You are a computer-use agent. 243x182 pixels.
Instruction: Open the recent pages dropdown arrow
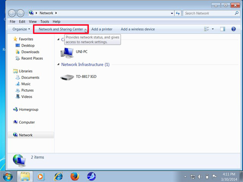(x=26, y=14)
